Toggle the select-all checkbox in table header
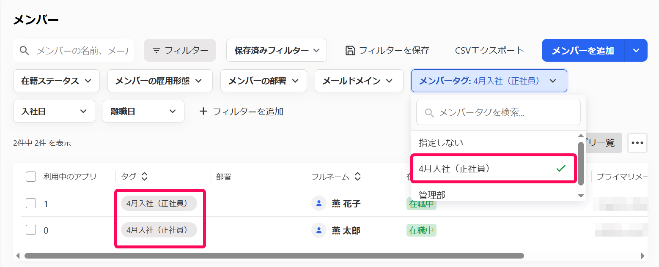 pyautogui.click(x=31, y=177)
